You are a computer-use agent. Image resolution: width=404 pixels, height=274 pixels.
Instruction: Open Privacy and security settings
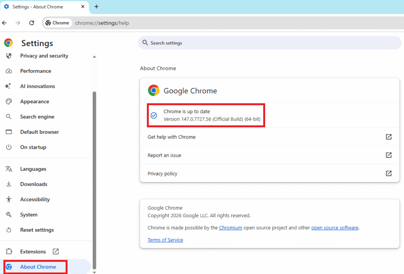(44, 56)
